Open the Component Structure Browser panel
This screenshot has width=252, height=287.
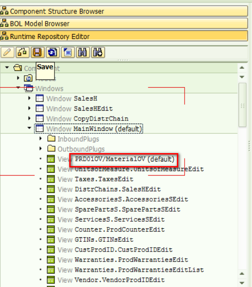coord(124,11)
